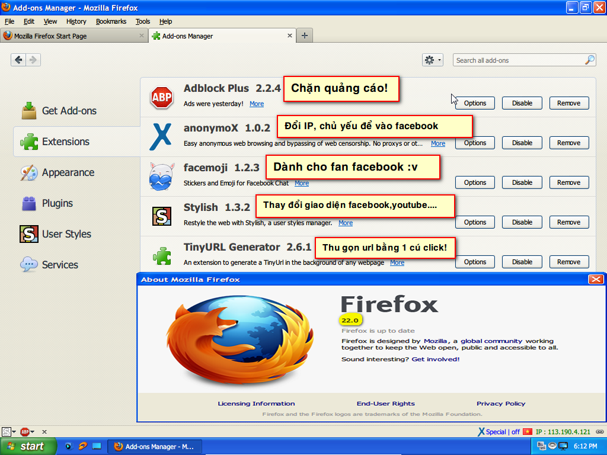This screenshot has width=607, height=455.
Task: Click More link for Stylish
Action: 346,223
